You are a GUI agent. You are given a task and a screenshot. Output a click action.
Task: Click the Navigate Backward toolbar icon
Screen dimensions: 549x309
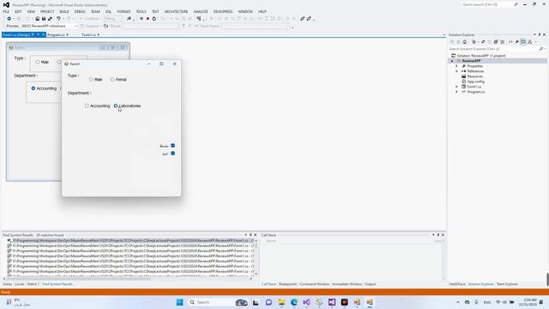tap(9, 19)
